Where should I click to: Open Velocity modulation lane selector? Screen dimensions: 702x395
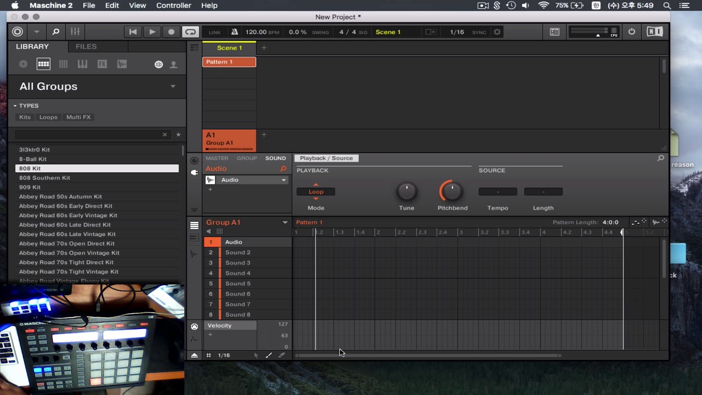[x=230, y=325]
